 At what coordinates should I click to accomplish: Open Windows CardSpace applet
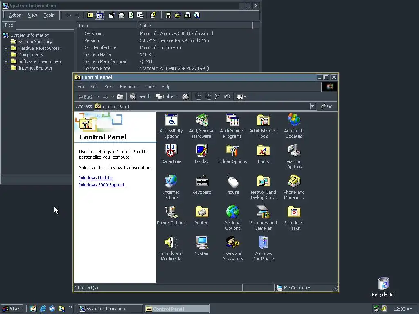click(x=263, y=249)
